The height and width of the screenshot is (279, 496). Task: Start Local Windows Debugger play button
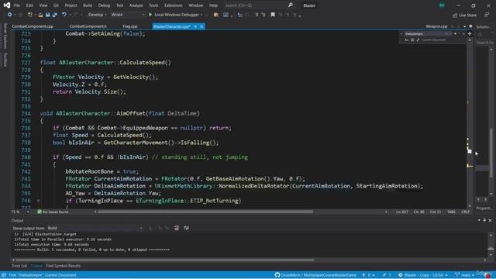[x=150, y=15]
